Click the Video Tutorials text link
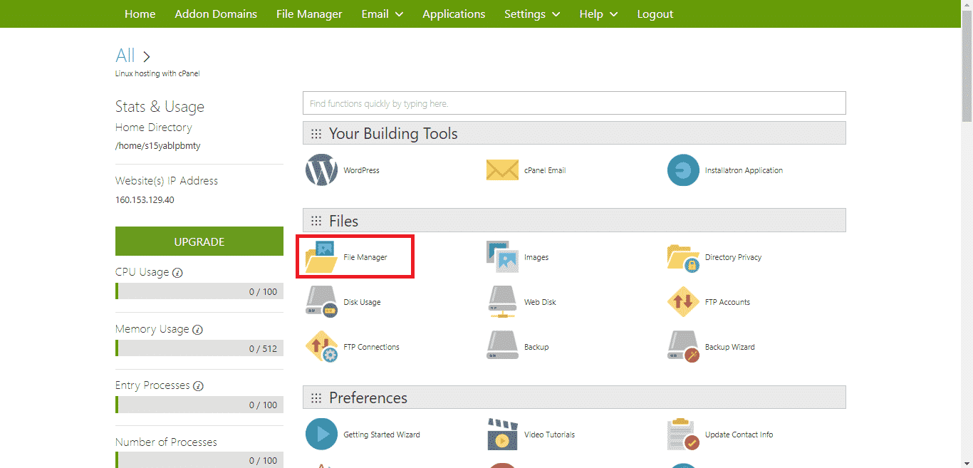Viewport: 973px width, 468px height. point(549,435)
